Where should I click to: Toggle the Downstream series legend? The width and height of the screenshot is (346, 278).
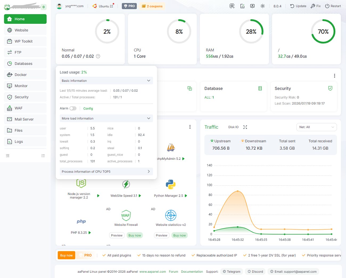[x=253, y=141]
